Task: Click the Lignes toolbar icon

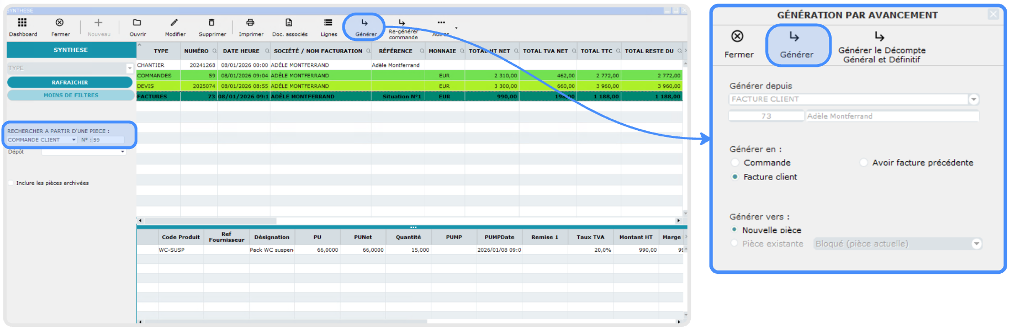Action: [x=328, y=23]
